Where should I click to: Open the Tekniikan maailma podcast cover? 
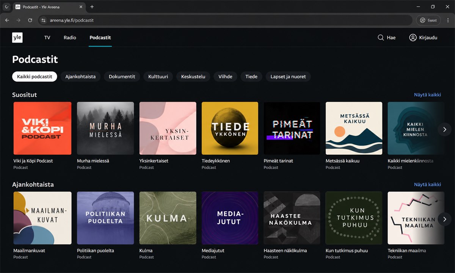(x=416, y=218)
